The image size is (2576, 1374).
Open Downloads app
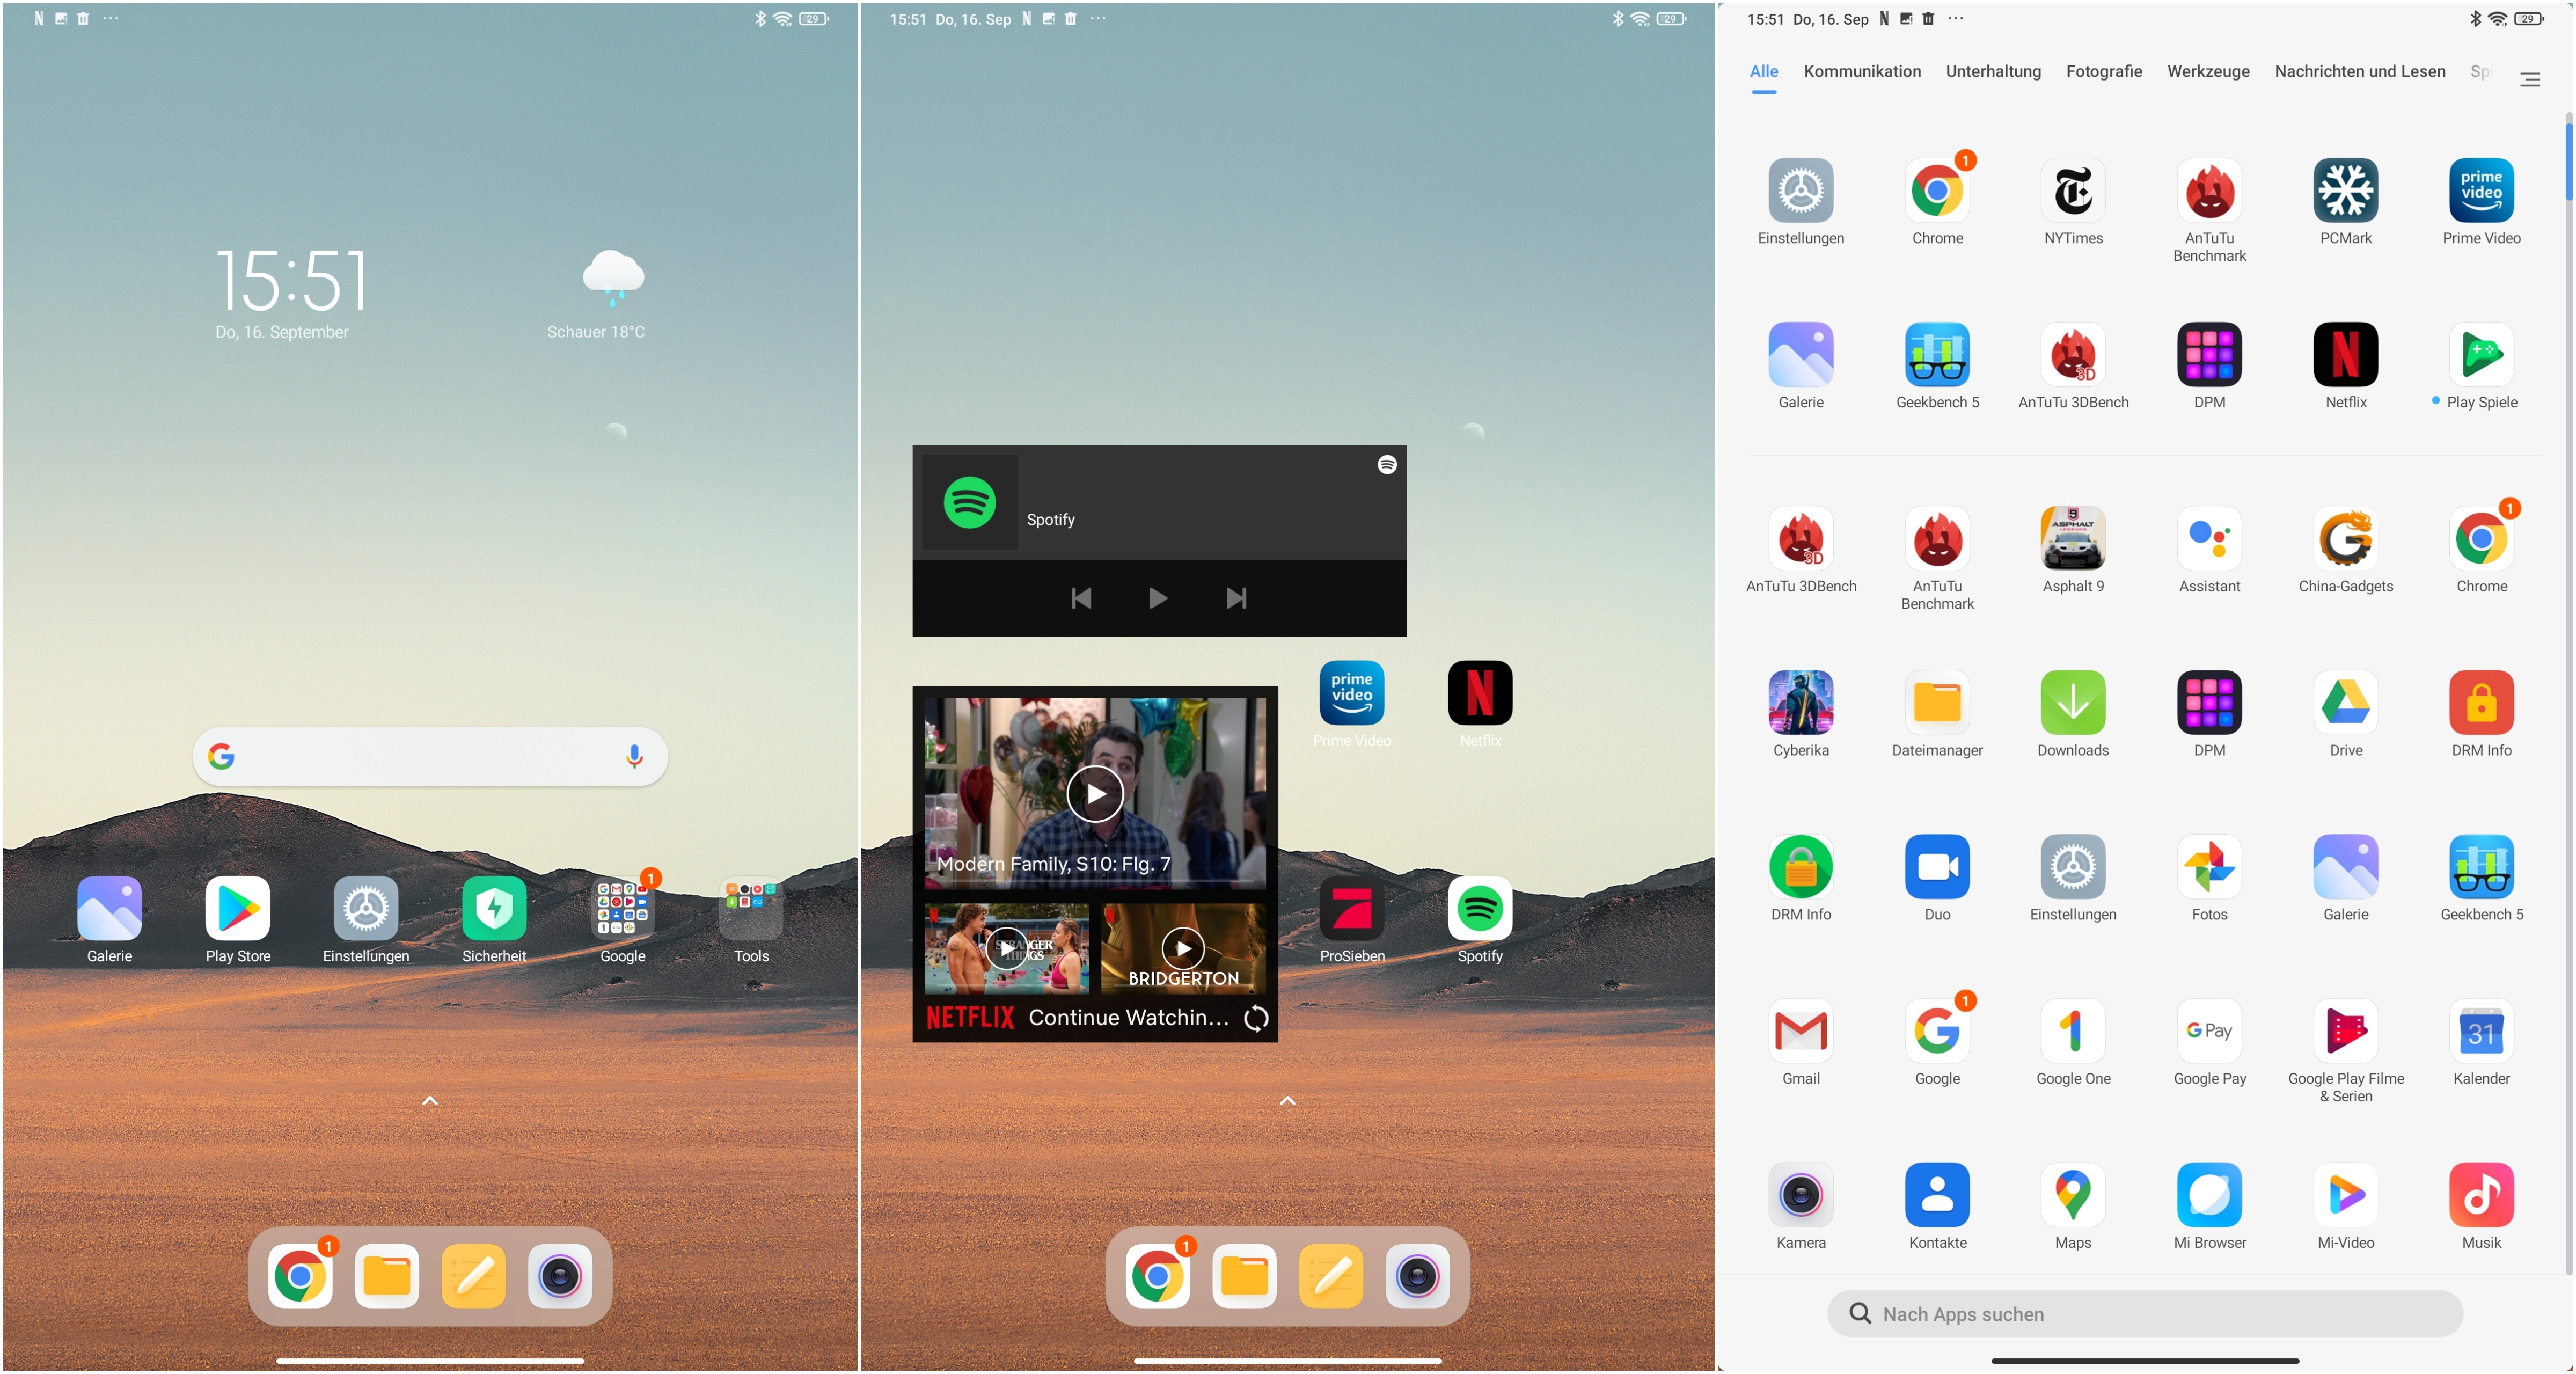click(2073, 702)
